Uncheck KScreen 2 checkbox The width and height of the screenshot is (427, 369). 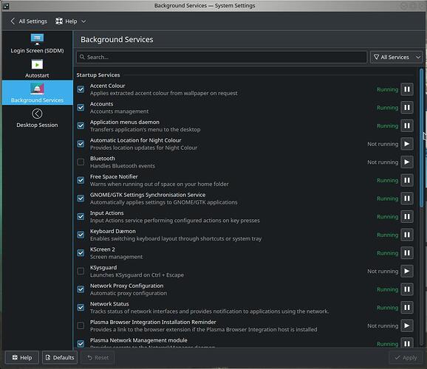[81, 253]
